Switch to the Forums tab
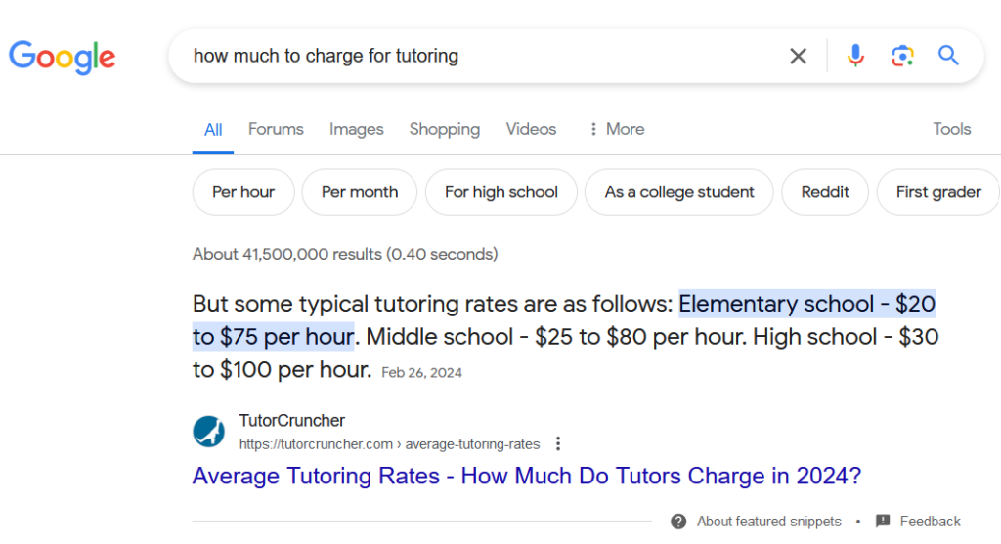1001x544 pixels. click(x=276, y=129)
